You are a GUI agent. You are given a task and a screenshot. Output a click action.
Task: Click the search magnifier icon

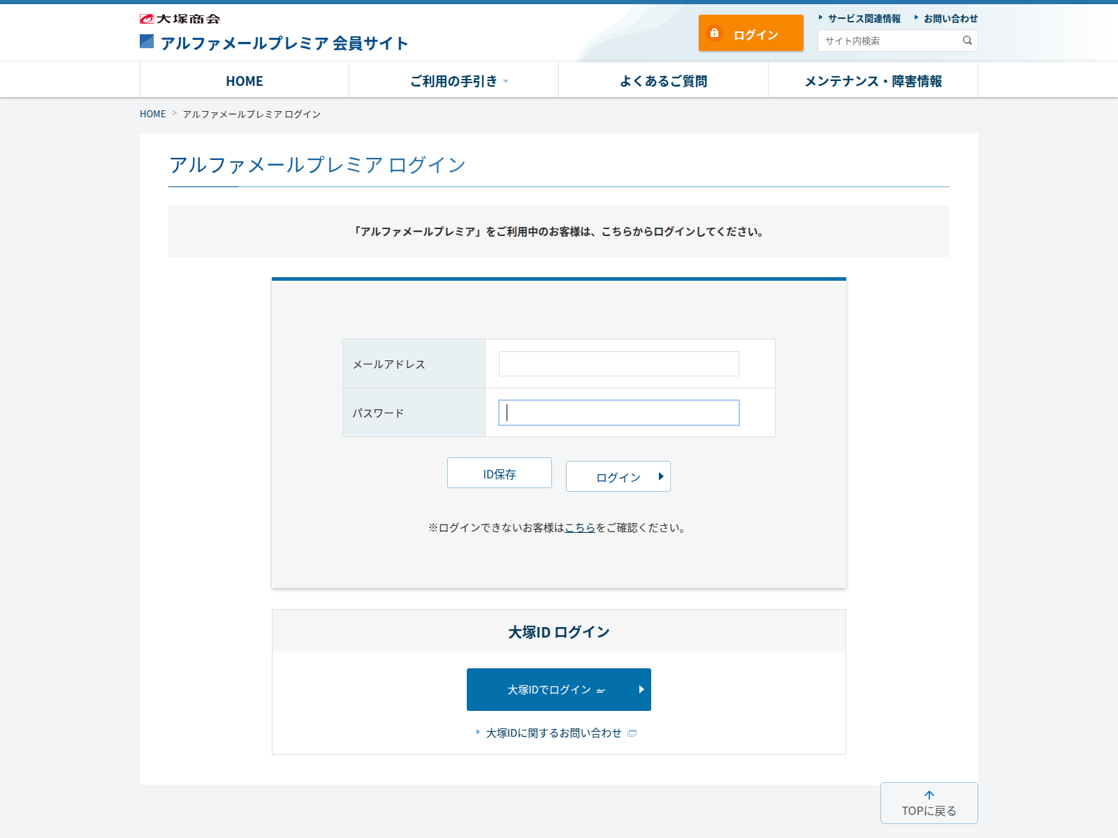[967, 41]
